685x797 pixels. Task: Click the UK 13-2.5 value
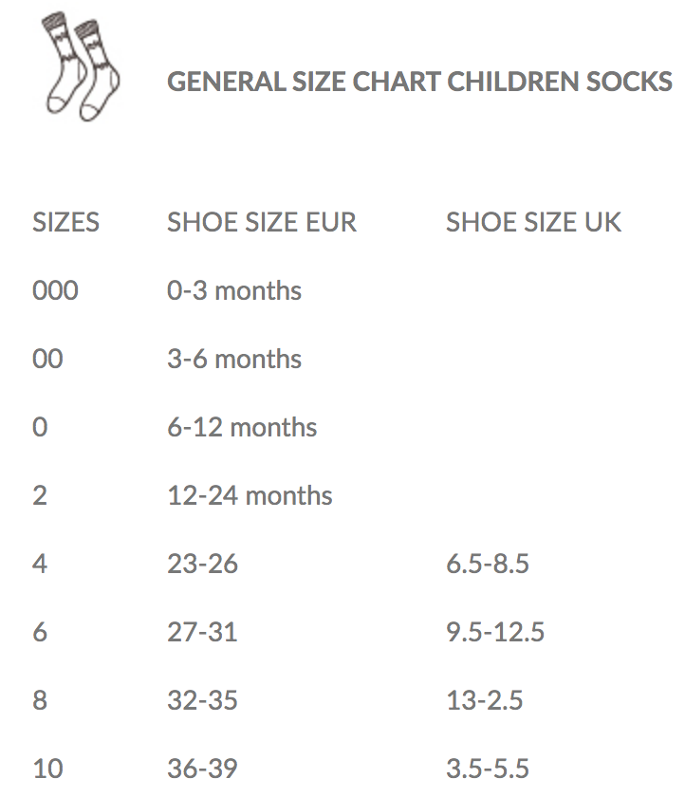pyautogui.click(x=484, y=700)
